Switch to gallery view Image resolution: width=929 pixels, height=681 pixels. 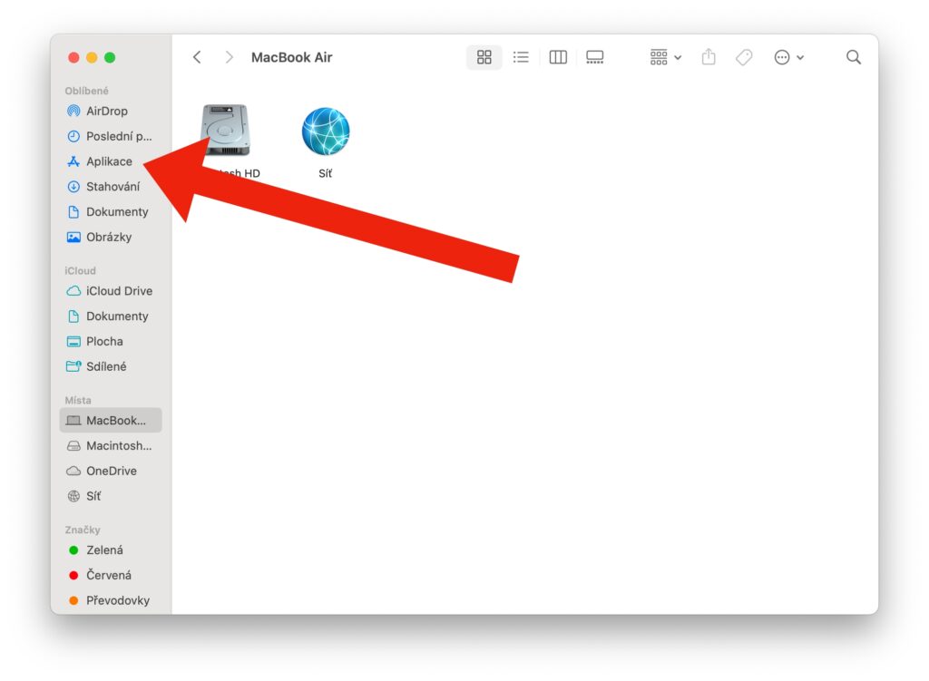(595, 57)
